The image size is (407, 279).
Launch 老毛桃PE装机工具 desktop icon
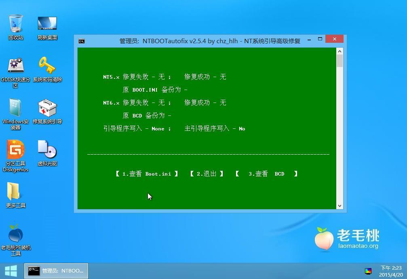point(16,240)
